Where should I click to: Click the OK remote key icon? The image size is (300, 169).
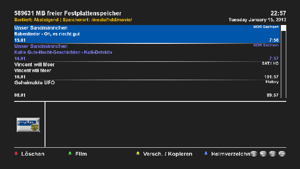254,154
